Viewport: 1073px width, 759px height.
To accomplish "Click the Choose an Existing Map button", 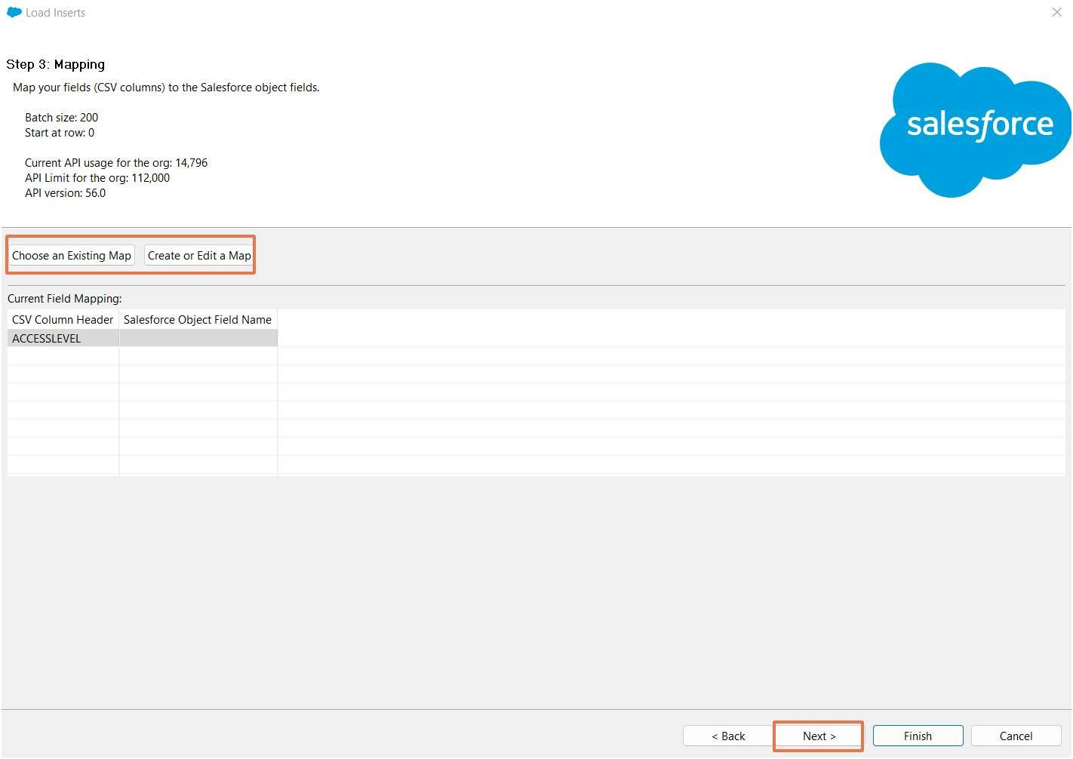I will [x=72, y=255].
